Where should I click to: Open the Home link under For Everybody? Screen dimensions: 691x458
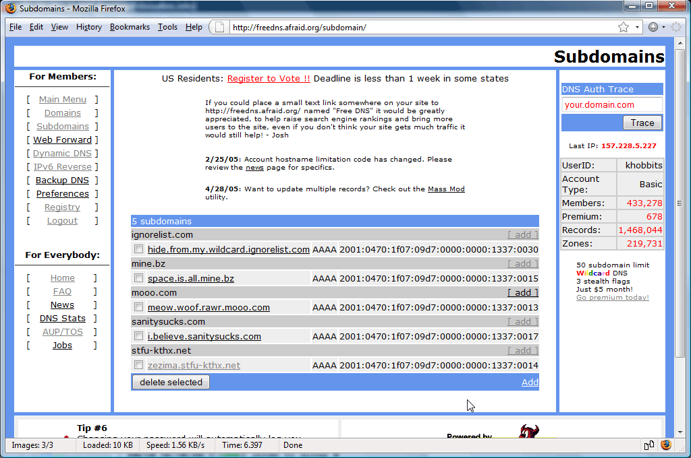[63, 278]
